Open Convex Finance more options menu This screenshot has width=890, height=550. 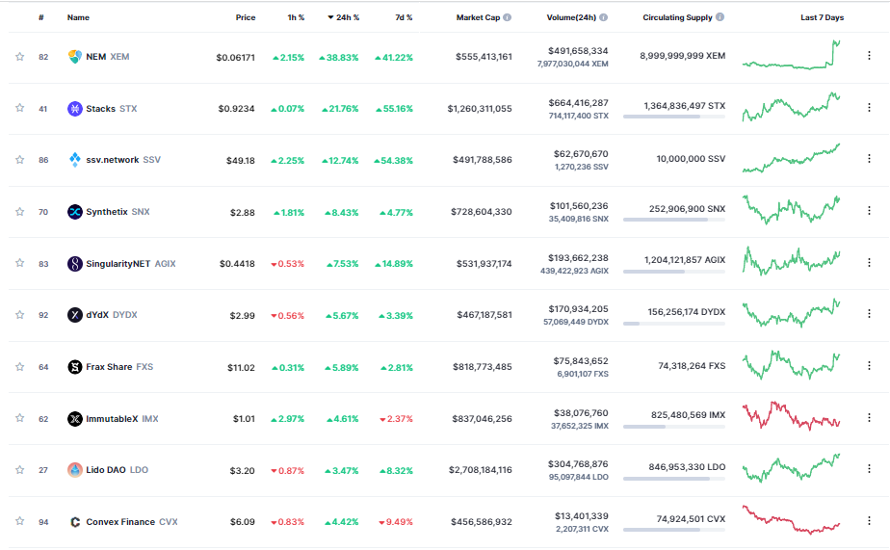[869, 520]
